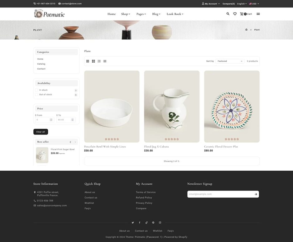Open the hamburger menu icon

pyautogui.click(x=258, y=14)
